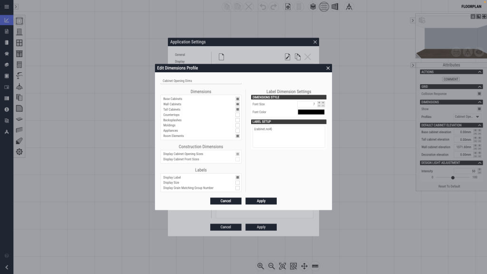Select the faucet fixture tool
This screenshot has width=487, height=274.
pyautogui.click(x=19, y=76)
